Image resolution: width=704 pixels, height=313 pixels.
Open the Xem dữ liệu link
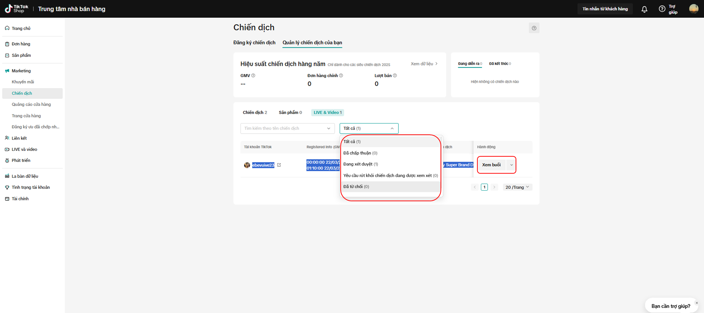point(424,64)
